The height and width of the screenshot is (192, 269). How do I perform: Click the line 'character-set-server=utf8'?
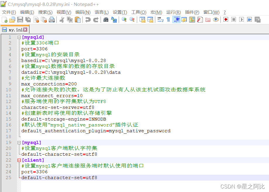pyautogui.click(x=58, y=107)
